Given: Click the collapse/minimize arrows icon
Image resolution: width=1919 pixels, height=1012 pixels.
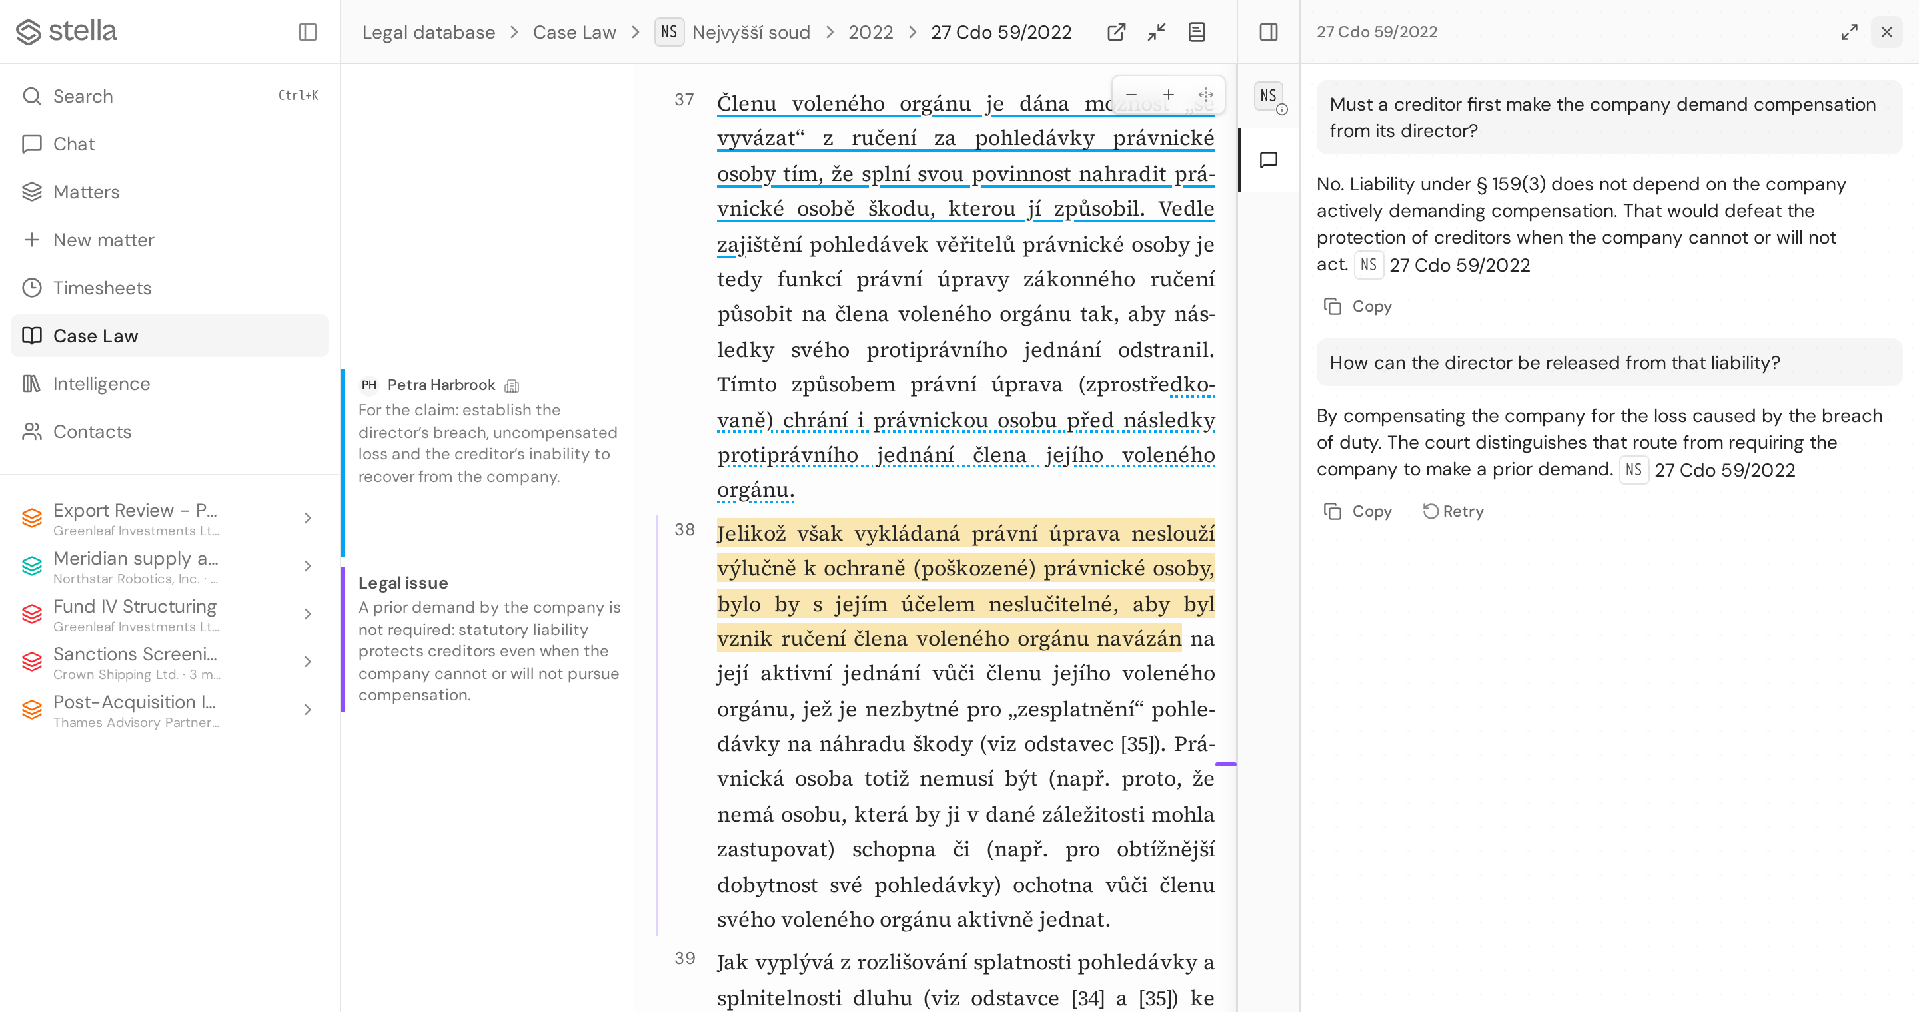Looking at the screenshot, I should pyautogui.click(x=1156, y=32).
